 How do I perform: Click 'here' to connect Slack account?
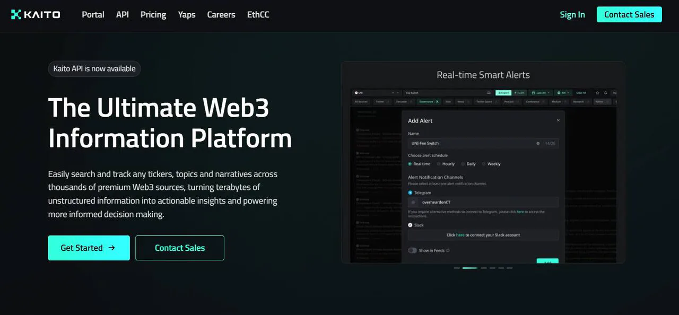(x=460, y=235)
